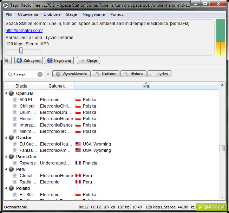The image size is (229, 213).
Task: Click in the Electro search field
Action: [25, 75]
